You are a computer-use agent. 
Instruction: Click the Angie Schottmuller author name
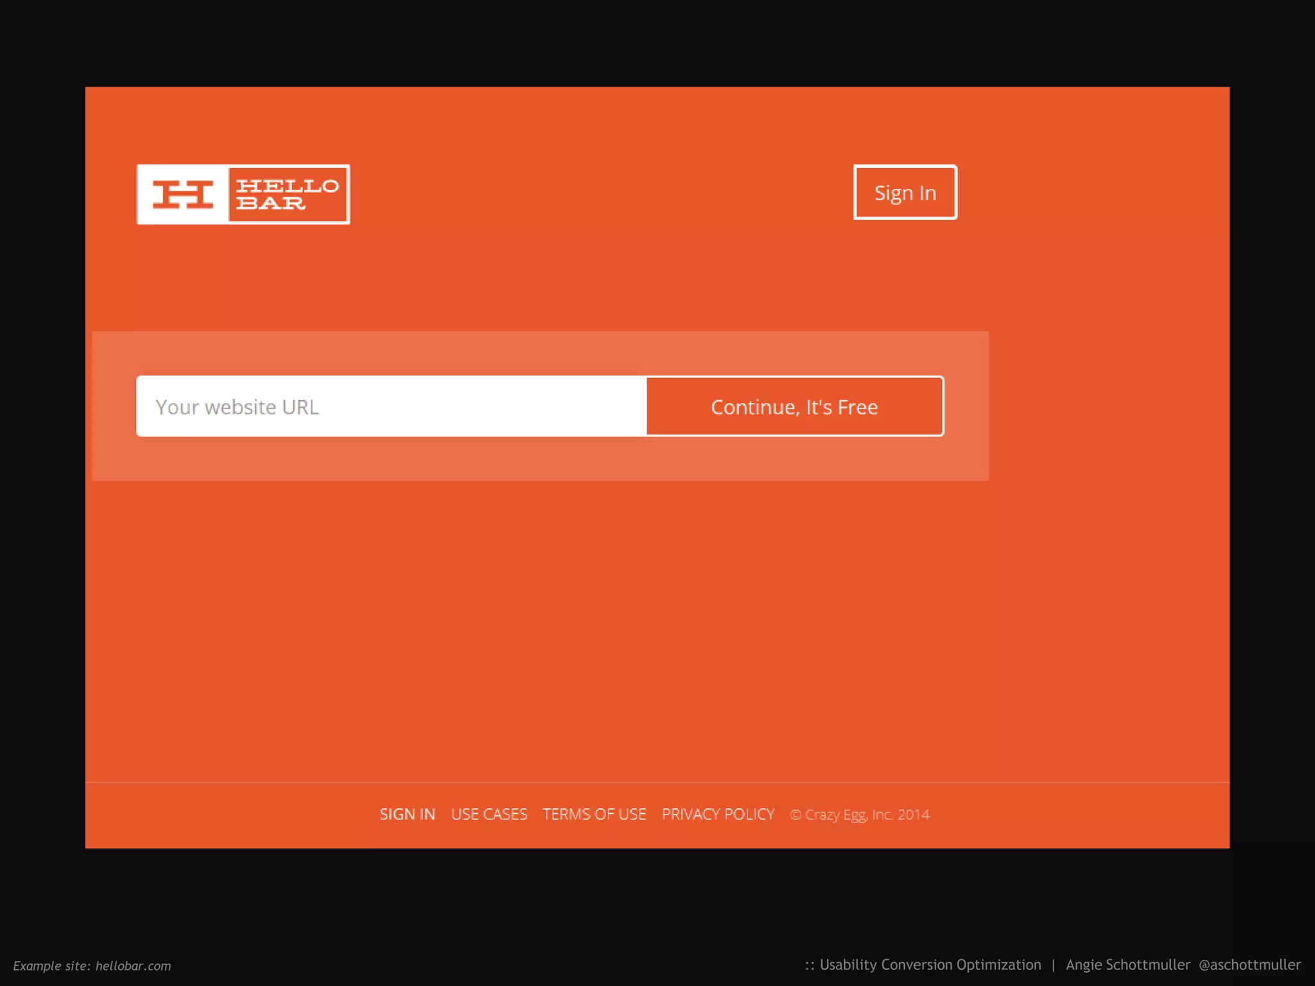pos(1128,965)
